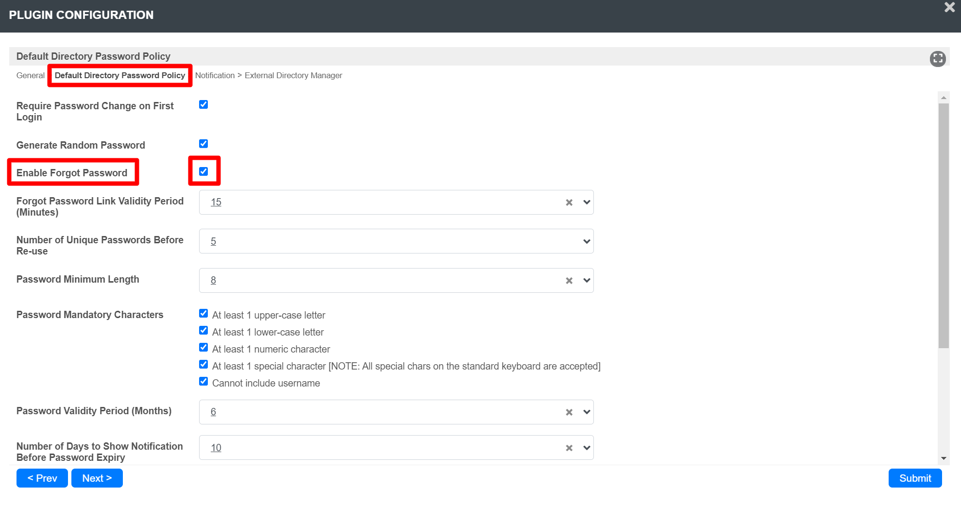Click the Submit button
The width and height of the screenshot is (961, 523).
[915, 478]
